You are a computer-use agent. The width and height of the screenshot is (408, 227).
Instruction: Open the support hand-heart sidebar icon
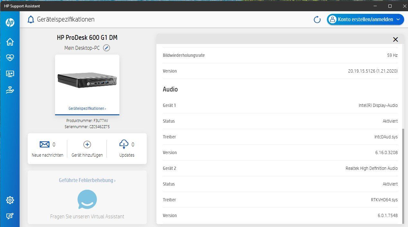pos(10,90)
